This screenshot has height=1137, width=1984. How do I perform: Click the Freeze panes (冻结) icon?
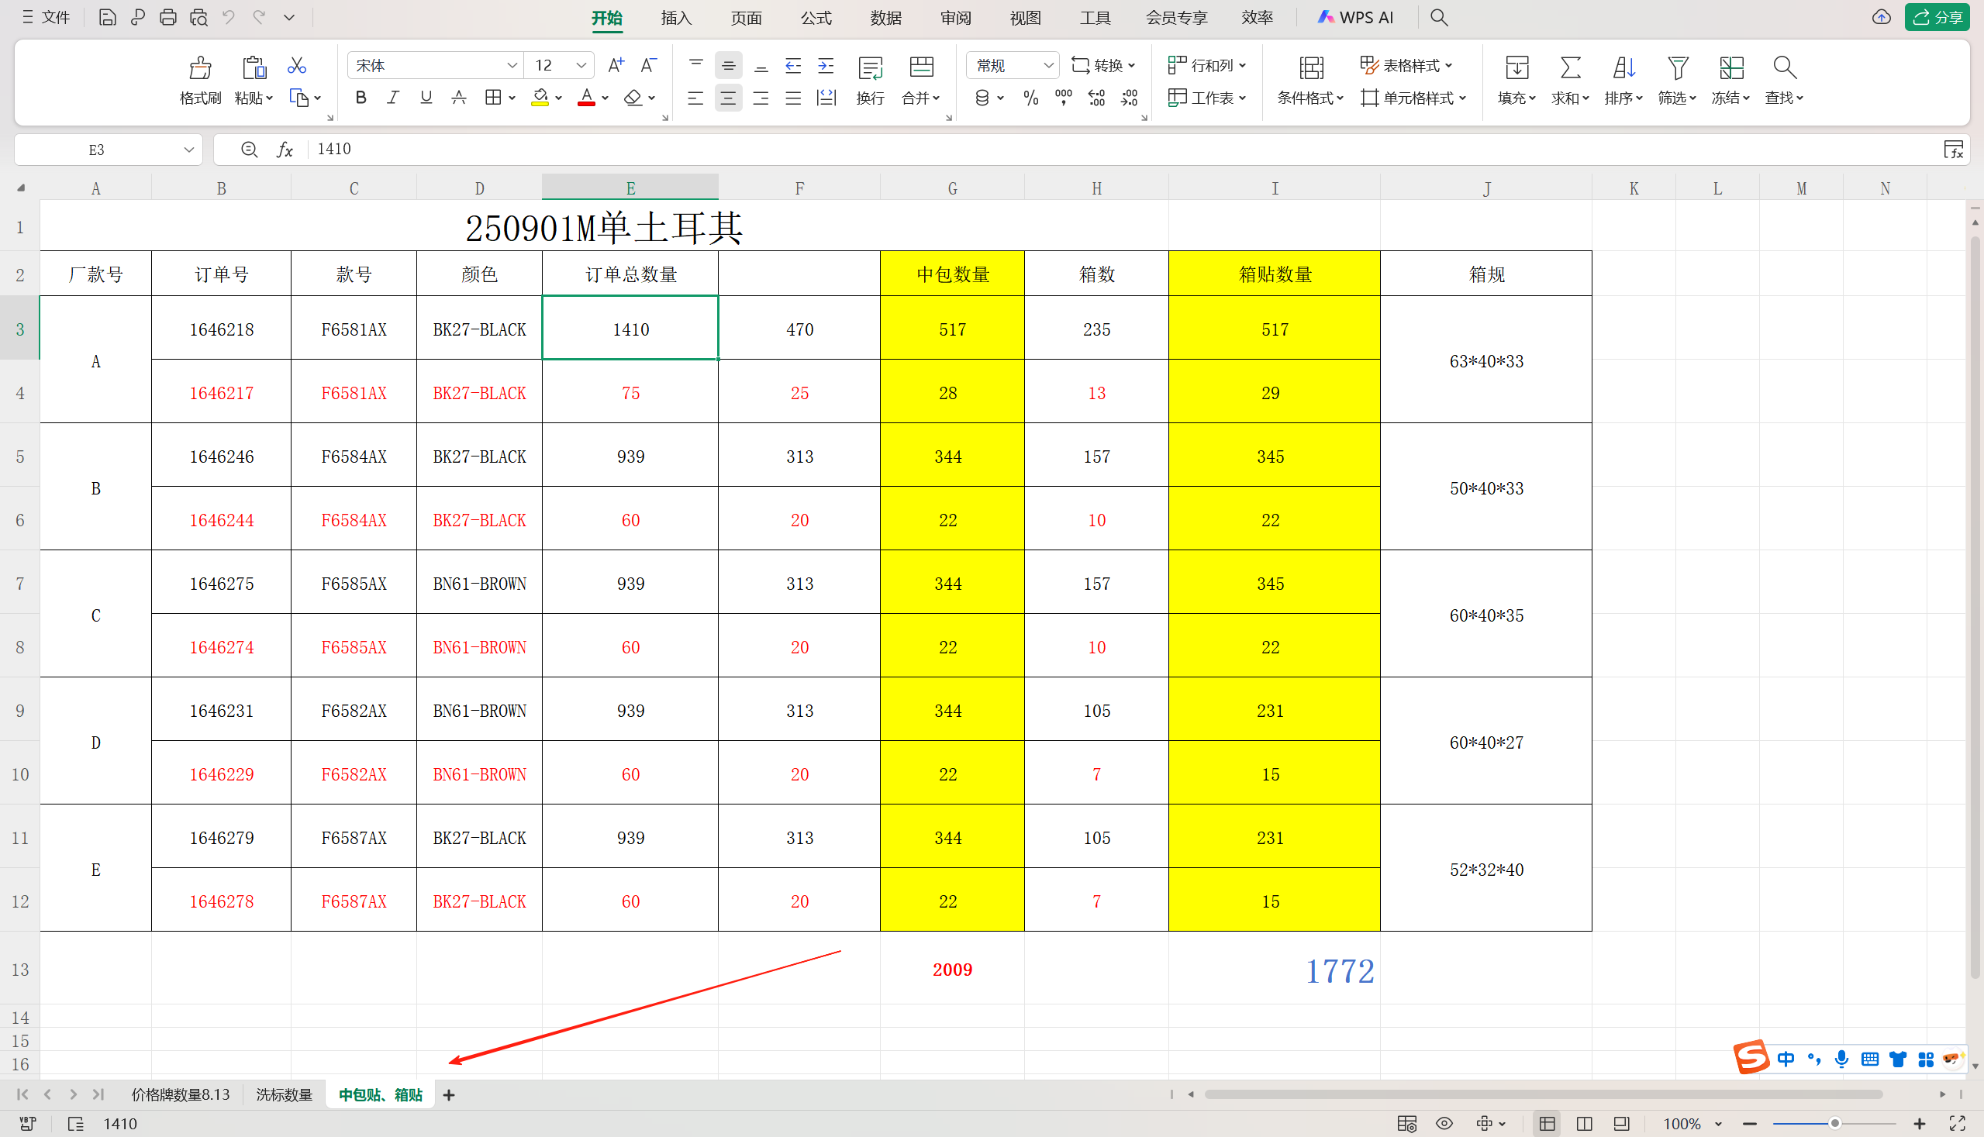pyautogui.click(x=1731, y=69)
